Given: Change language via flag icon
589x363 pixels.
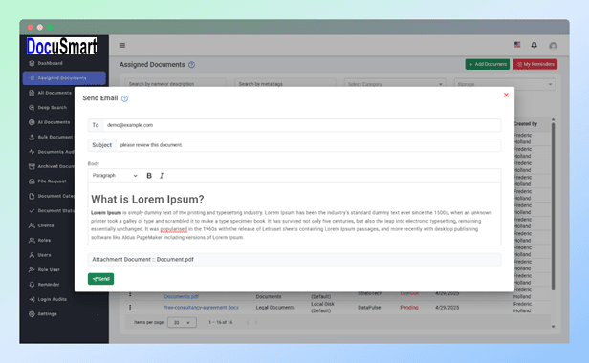Looking at the screenshot, I should [517, 45].
